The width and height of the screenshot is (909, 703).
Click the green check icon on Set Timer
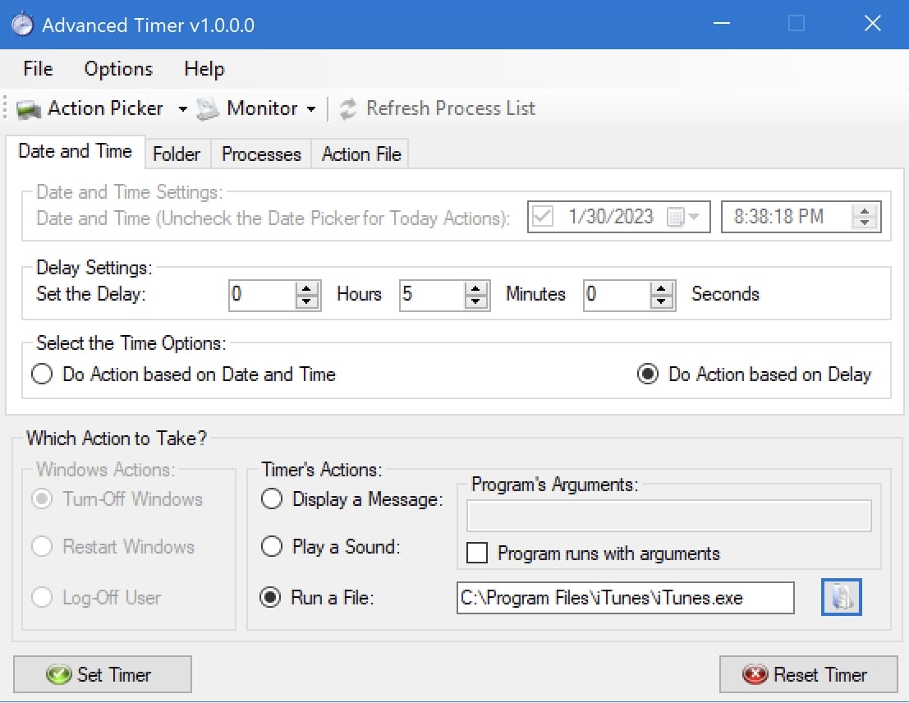pyautogui.click(x=58, y=674)
